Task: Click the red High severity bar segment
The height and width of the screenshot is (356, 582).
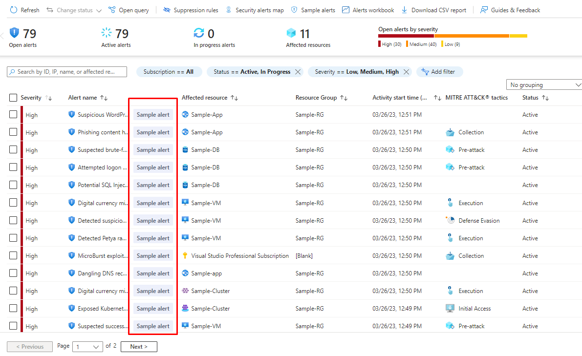Action: click(x=406, y=36)
